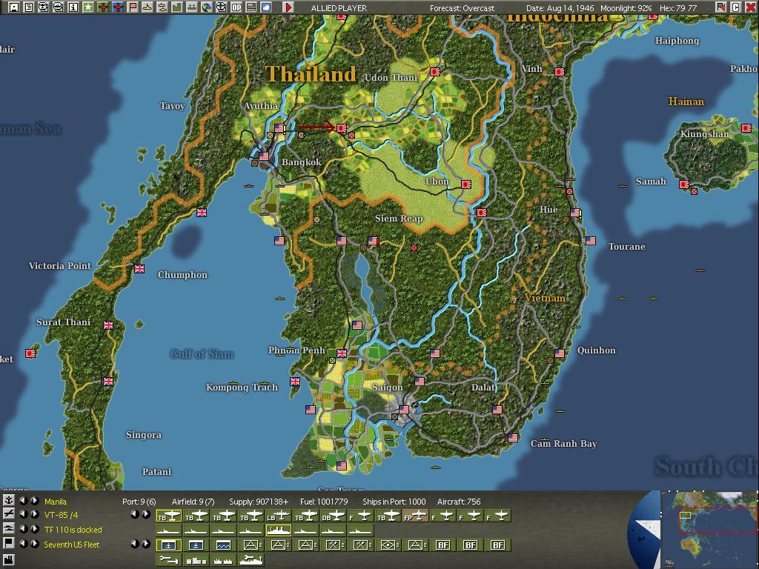The width and height of the screenshot is (759, 569).
Task: Click the 'Fuel: 1001779' readout
Action: 324,502
